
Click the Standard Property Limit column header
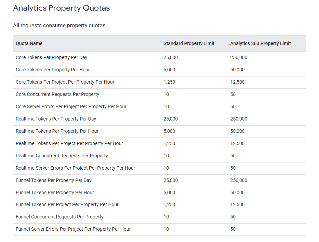coord(189,43)
